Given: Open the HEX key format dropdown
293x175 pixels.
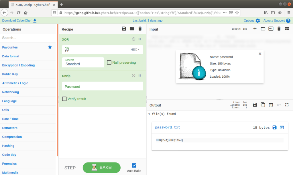Looking at the screenshot, I should click(135, 49).
